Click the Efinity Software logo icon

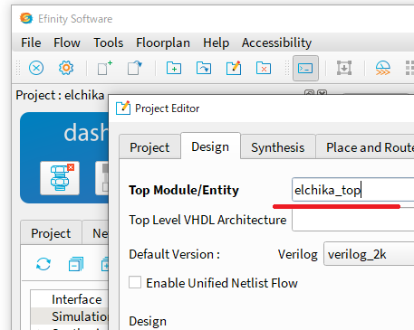[x=26, y=18]
